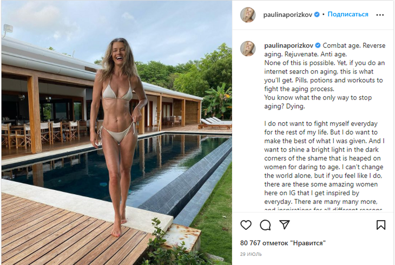Viewport: 395px width, 265px height.
Task: Click the caption profile avatar
Action: [248, 48]
